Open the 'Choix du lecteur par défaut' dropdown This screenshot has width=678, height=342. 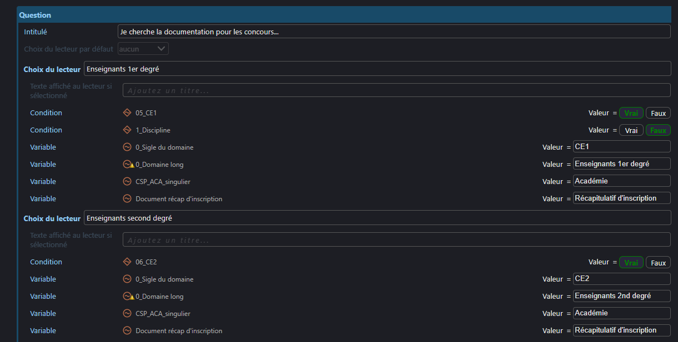point(143,49)
